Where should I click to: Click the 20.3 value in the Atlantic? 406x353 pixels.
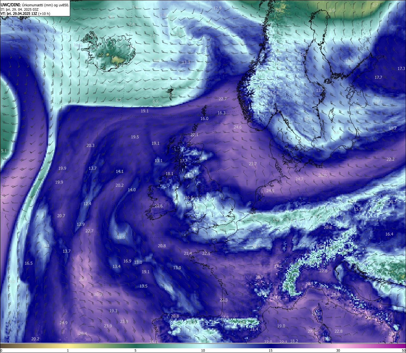tap(90, 146)
